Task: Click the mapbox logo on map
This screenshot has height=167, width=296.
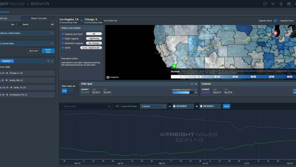Action: pos(113,77)
